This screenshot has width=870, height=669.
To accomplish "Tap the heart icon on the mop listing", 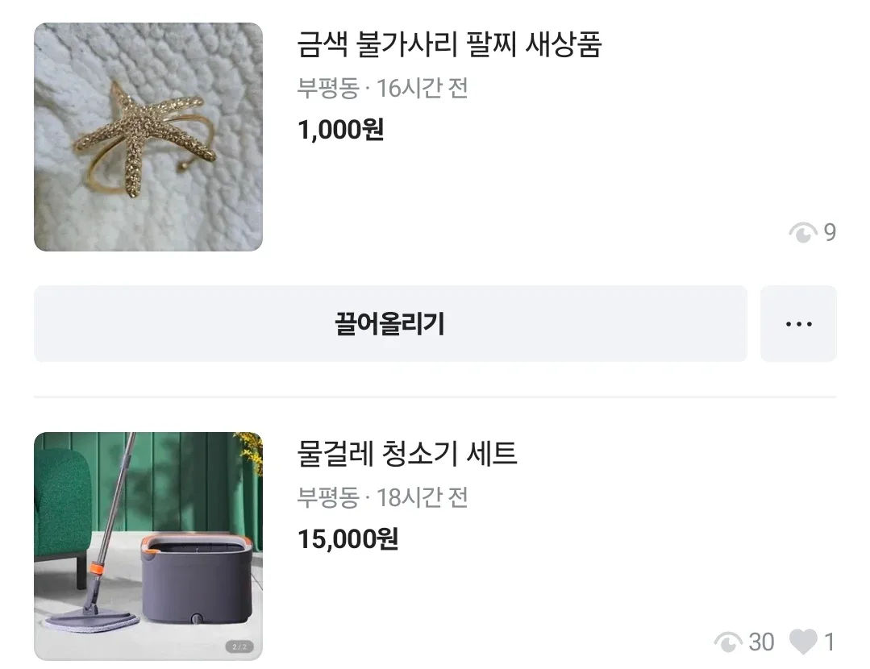I will coord(805,640).
